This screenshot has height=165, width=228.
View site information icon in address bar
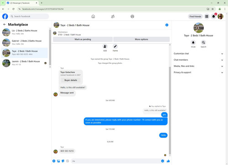tap(19, 9)
